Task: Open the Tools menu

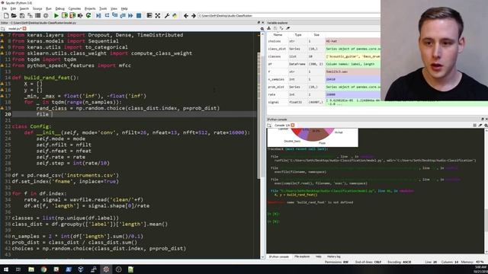Action: pyautogui.click(x=103, y=8)
